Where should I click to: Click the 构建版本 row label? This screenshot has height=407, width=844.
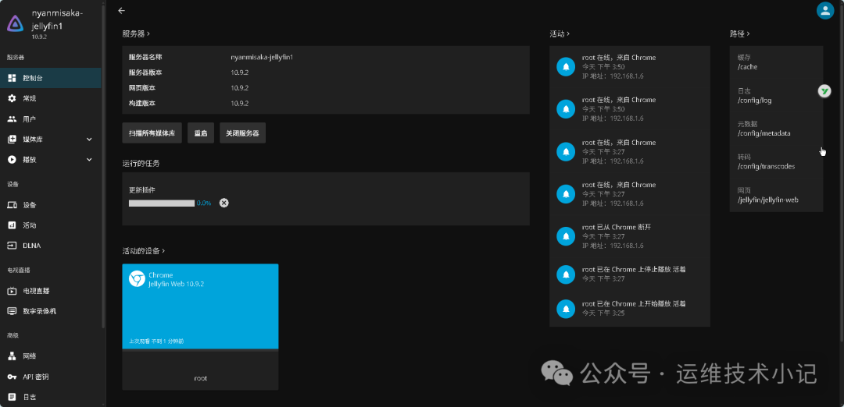point(142,103)
